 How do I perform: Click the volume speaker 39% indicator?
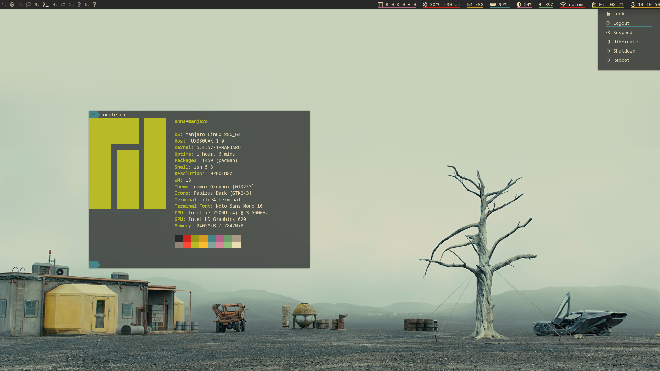point(546,4)
